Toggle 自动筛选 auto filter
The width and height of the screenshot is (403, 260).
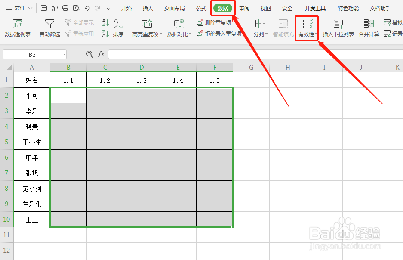[x=50, y=28]
